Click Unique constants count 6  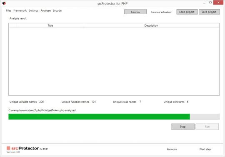tap(187, 102)
